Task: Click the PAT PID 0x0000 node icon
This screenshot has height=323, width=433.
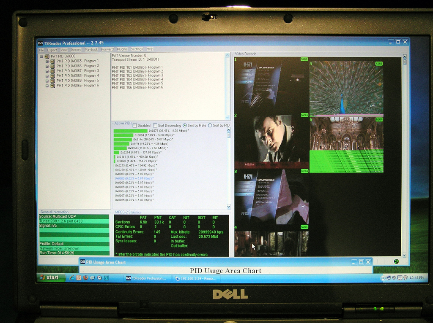Action: (47, 57)
